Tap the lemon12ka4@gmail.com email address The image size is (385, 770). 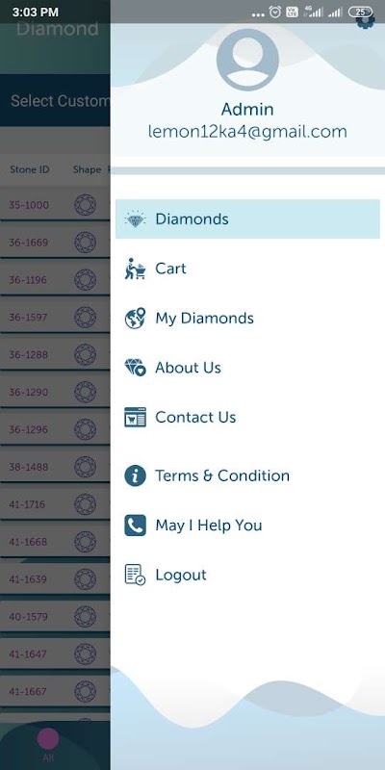pyautogui.click(x=247, y=132)
